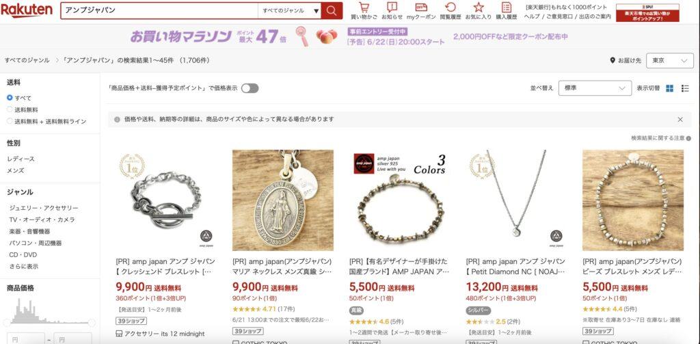Open the shopping cart icon
This screenshot has height=344, width=700.
click(364, 8)
